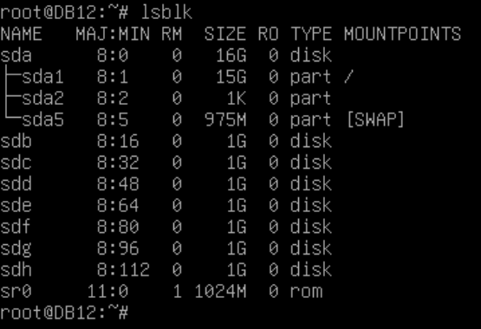481x329 pixels.
Task: Click the MOUNTPOINTS column header
Action: point(402,34)
